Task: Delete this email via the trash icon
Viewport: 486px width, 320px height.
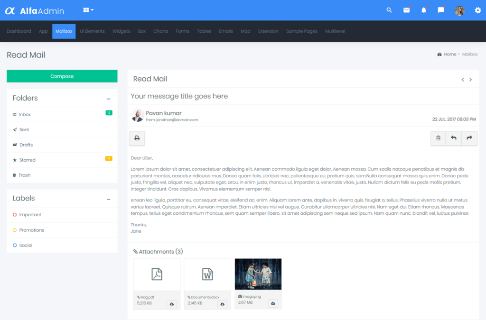Action: coord(438,138)
